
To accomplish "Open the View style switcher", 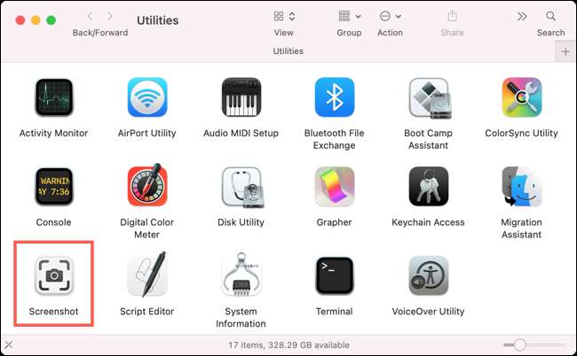I will (x=284, y=16).
